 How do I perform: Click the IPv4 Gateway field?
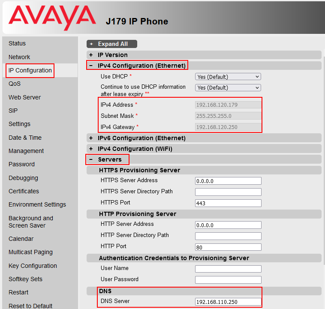point(228,127)
